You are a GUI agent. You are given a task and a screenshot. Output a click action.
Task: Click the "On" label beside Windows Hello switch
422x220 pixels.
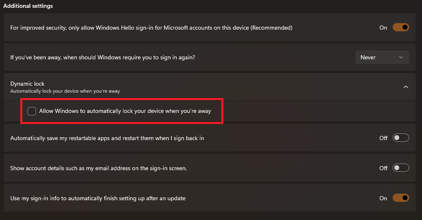[x=383, y=28]
